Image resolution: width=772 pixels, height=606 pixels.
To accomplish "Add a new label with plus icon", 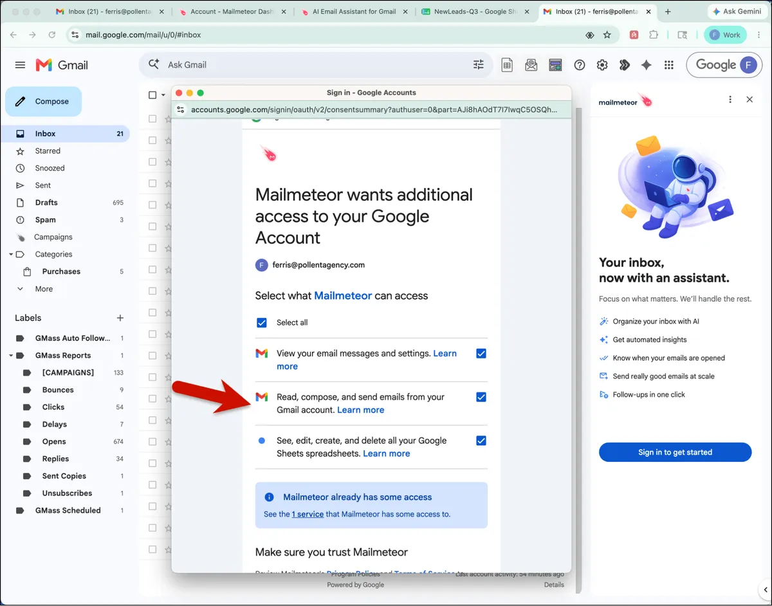I will click(x=120, y=318).
